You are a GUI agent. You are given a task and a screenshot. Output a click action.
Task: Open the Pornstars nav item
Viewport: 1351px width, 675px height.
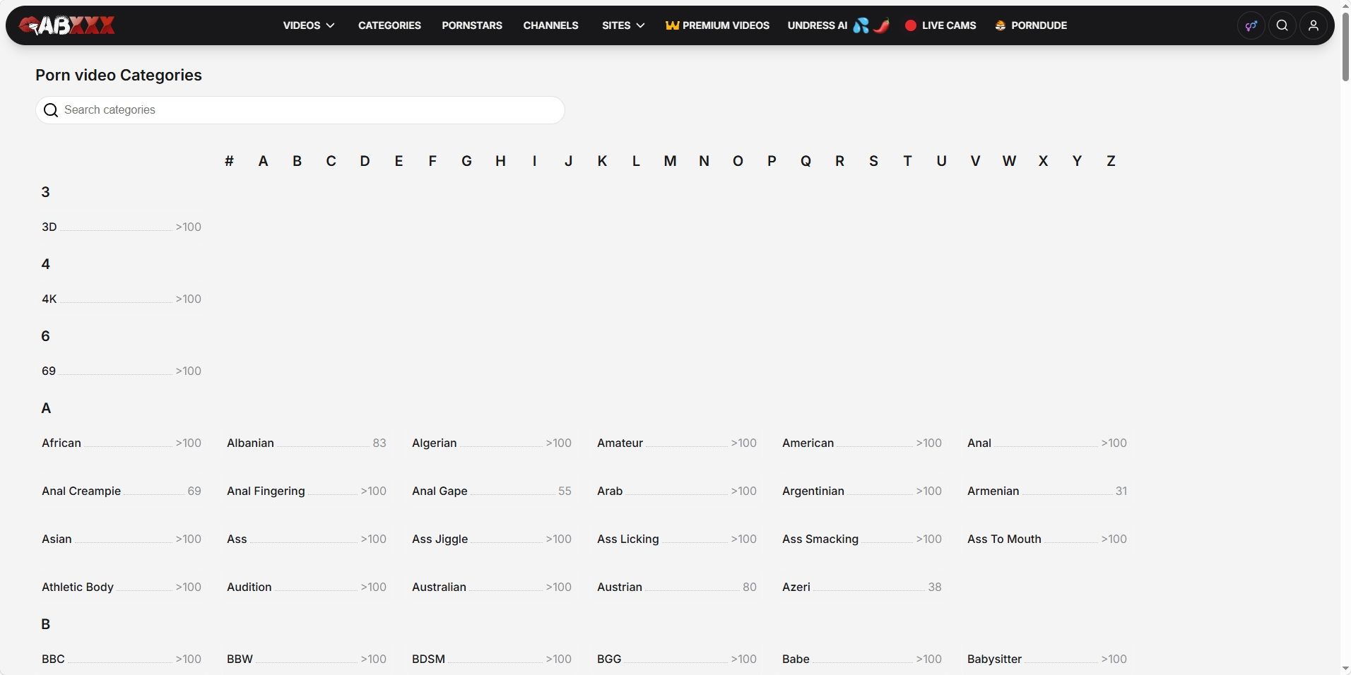[472, 25]
